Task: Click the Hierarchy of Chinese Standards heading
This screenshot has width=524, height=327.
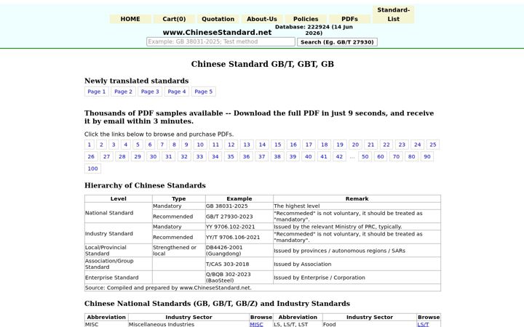Action: (145, 185)
